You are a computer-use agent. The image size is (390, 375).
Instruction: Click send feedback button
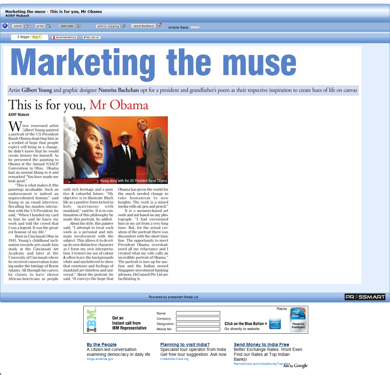[x=144, y=26]
